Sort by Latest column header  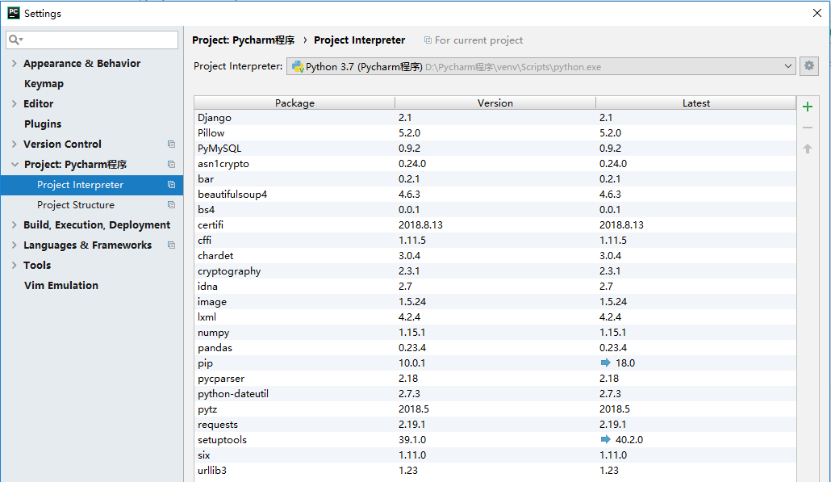pyautogui.click(x=695, y=103)
